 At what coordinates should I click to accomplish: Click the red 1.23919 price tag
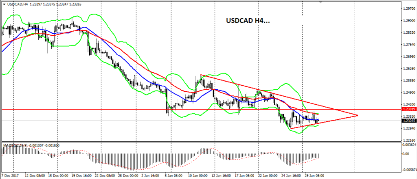coord(408,109)
